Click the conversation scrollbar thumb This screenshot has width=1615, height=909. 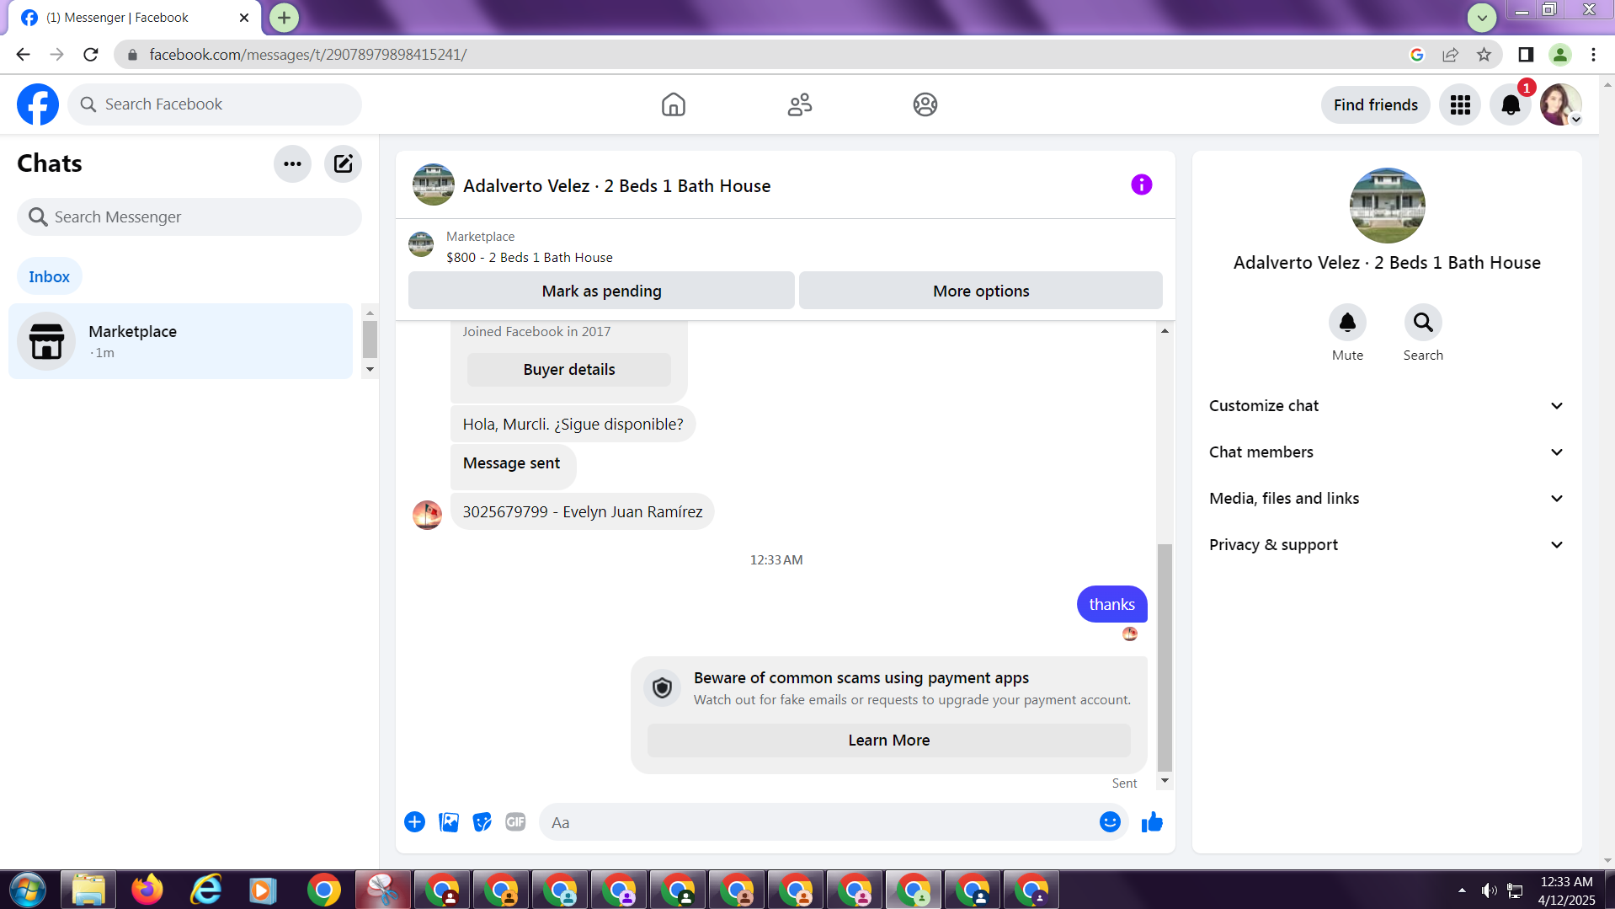1165,657
